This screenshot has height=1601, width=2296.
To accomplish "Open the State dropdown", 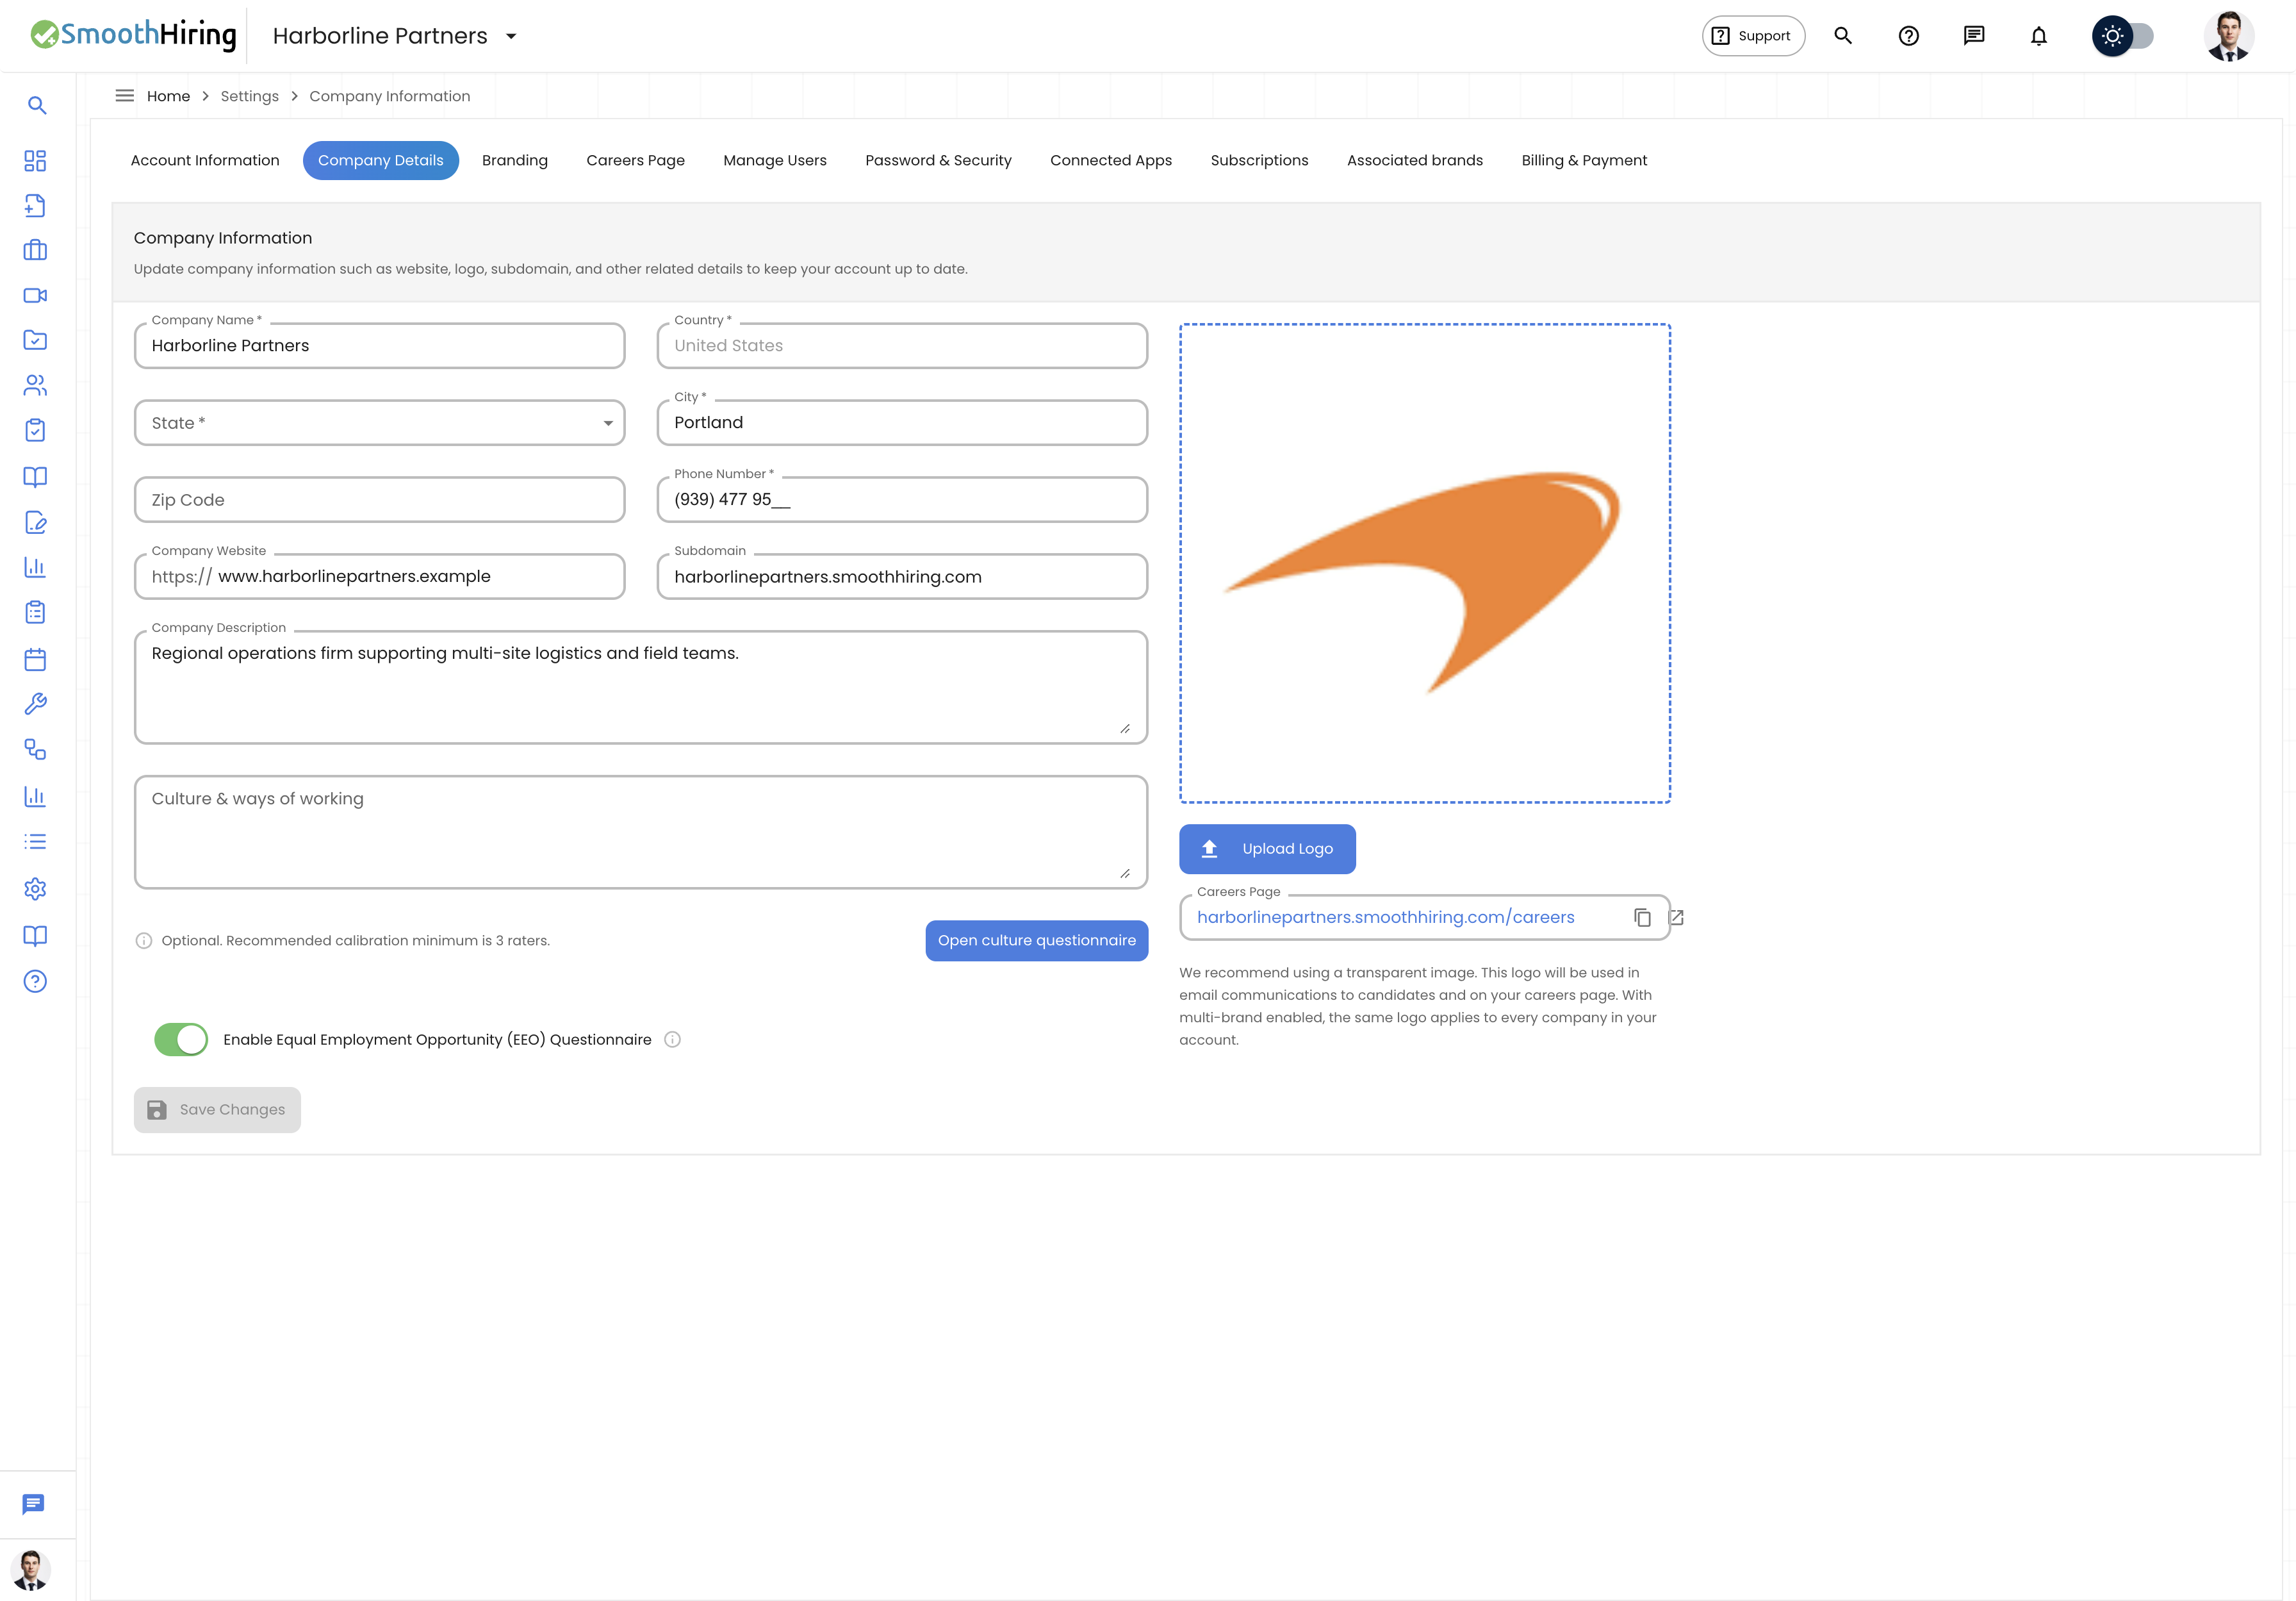I will tap(380, 423).
